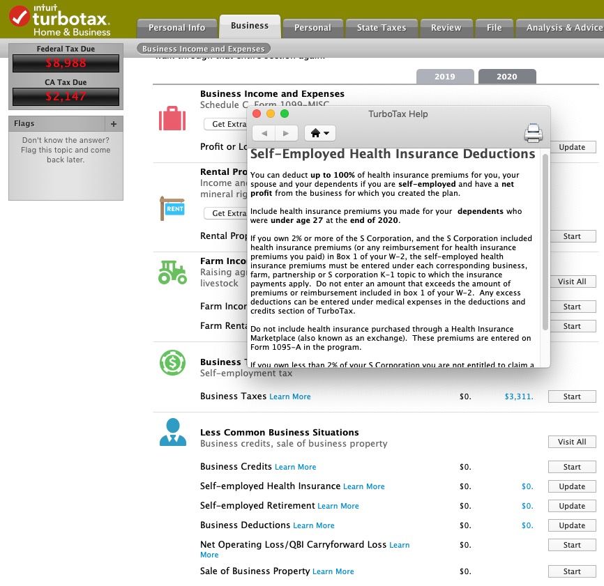Screen dimensions: 604x586
Task: Start Net Operating Loss/QBI Carryforward
Action: click(x=572, y=545)
